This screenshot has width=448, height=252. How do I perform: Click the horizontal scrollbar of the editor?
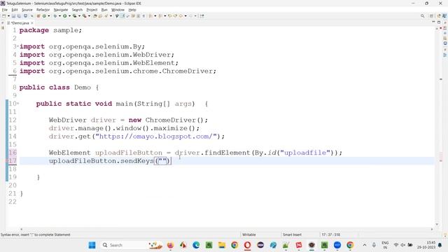226,229
